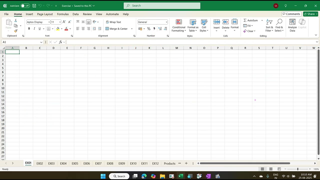Click the Format Painter brush icon
This screenshot has height=180, width=320.
[x=16, y=31]
